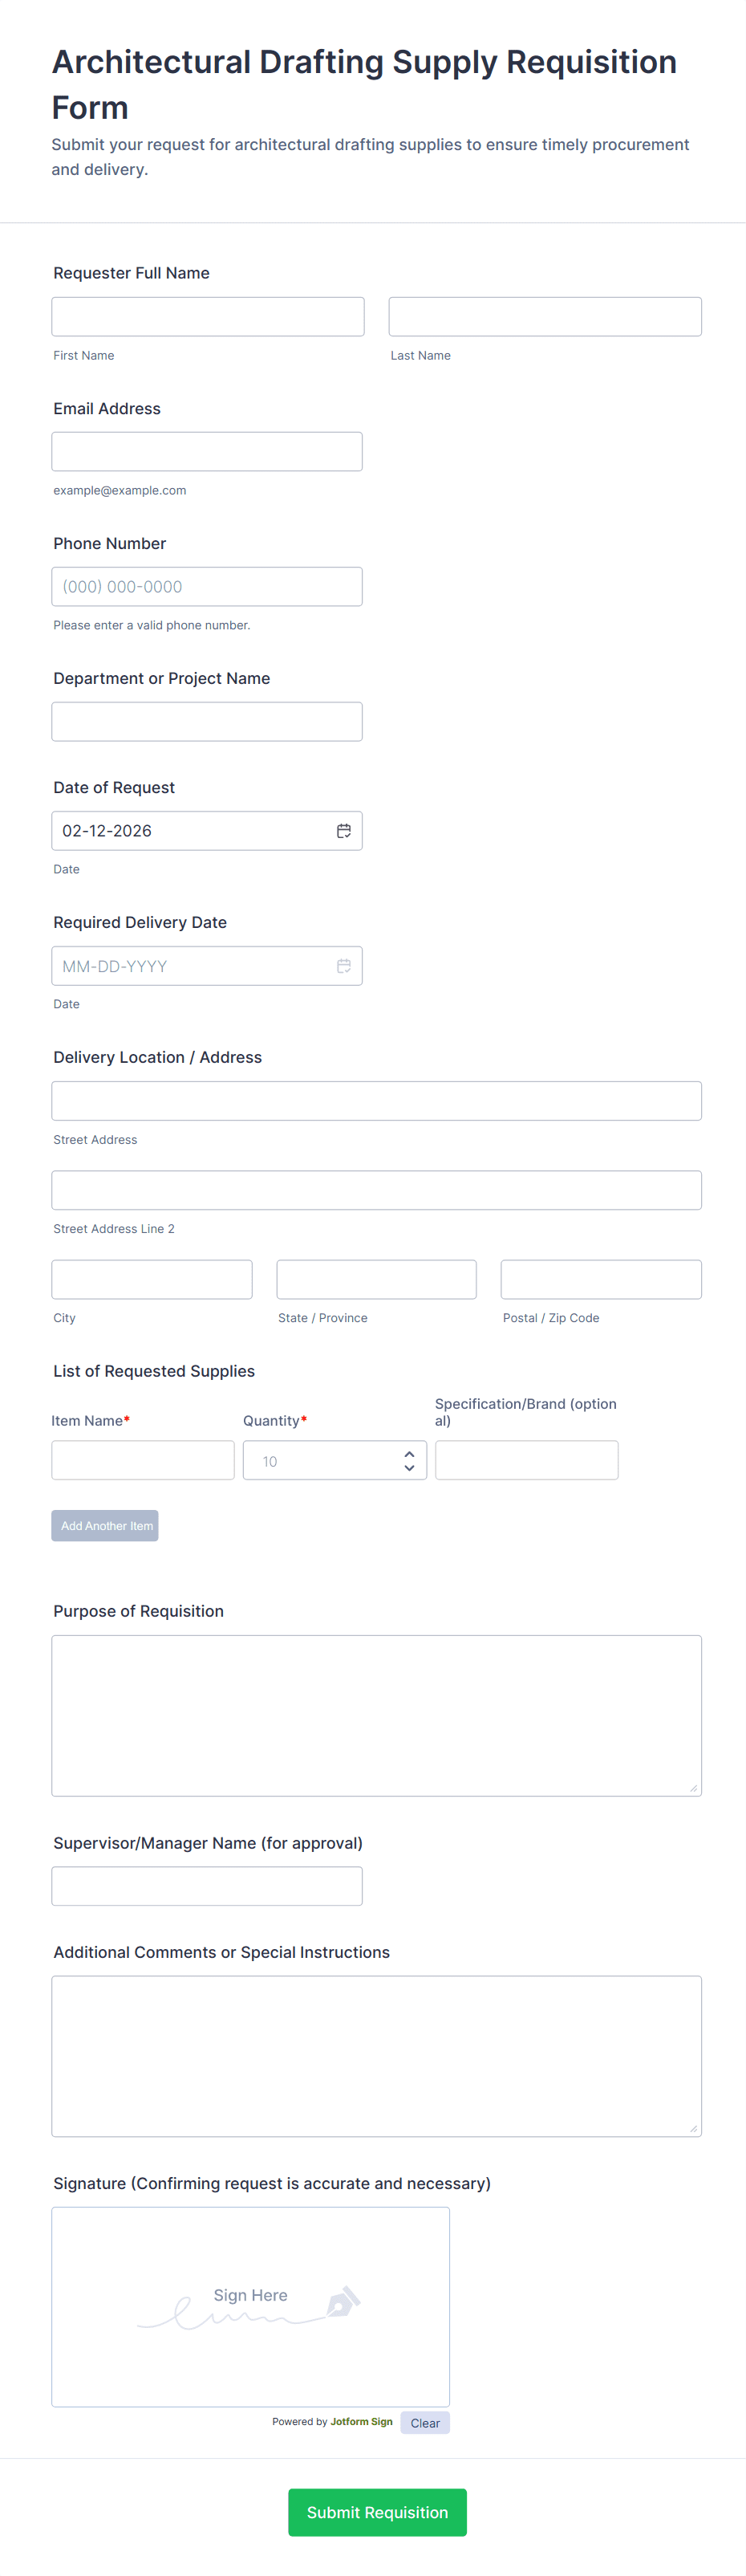Click the Street Address Line 2 field

(376, 1190)
